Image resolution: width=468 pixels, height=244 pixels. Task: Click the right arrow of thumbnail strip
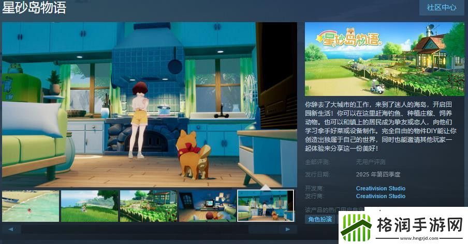(288, 229)
